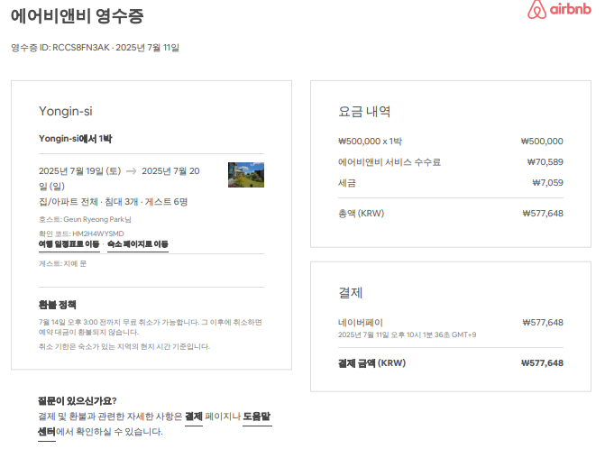The width and height of the screenshot is (605, 449).
Task: Open the 도움말 센터 link
Action: [257, 417]
